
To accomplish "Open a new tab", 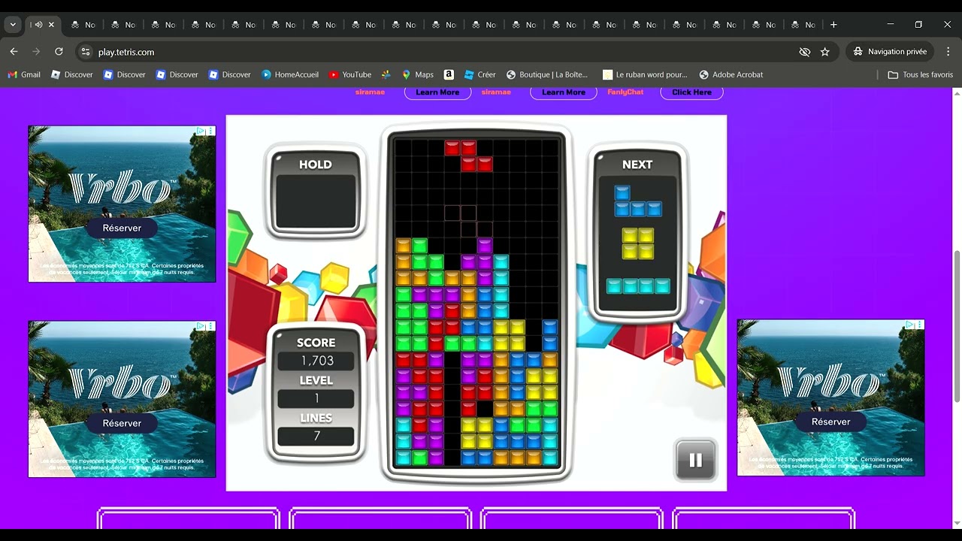I will pyautogui.click(x=833, y=25).
